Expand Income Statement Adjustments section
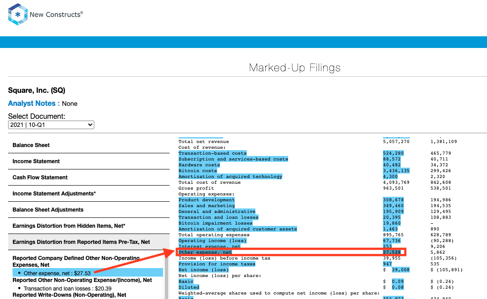 tap(89, 194)
